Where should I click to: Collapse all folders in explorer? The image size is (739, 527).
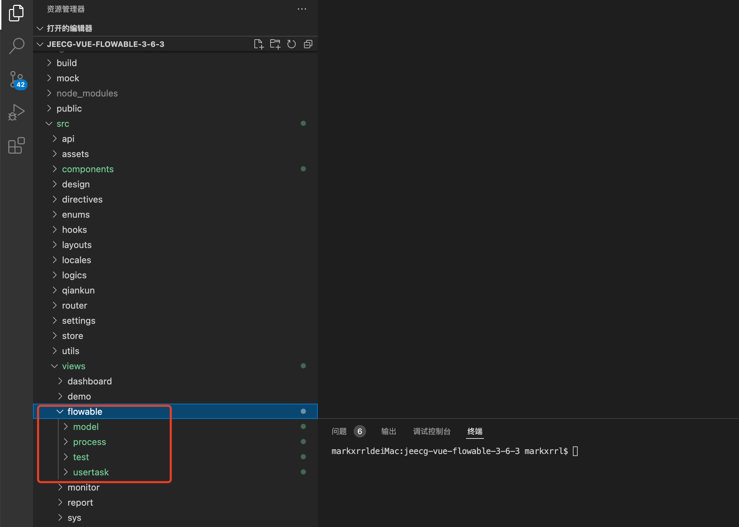coord(308,44)
